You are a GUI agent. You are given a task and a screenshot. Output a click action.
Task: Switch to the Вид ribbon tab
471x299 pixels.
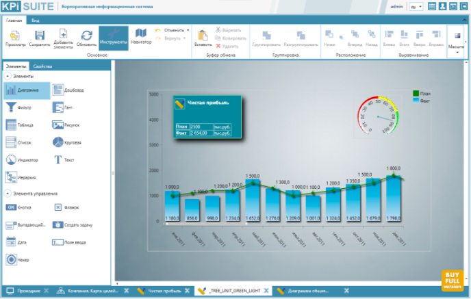click(36, 21)
